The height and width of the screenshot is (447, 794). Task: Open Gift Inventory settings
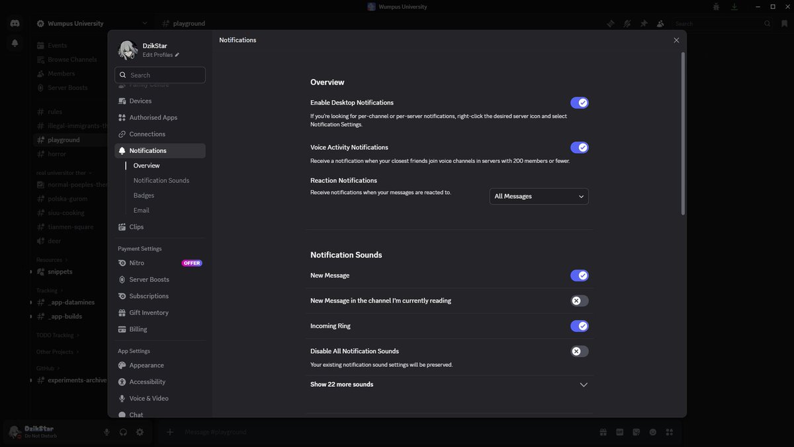coord(159,313)
